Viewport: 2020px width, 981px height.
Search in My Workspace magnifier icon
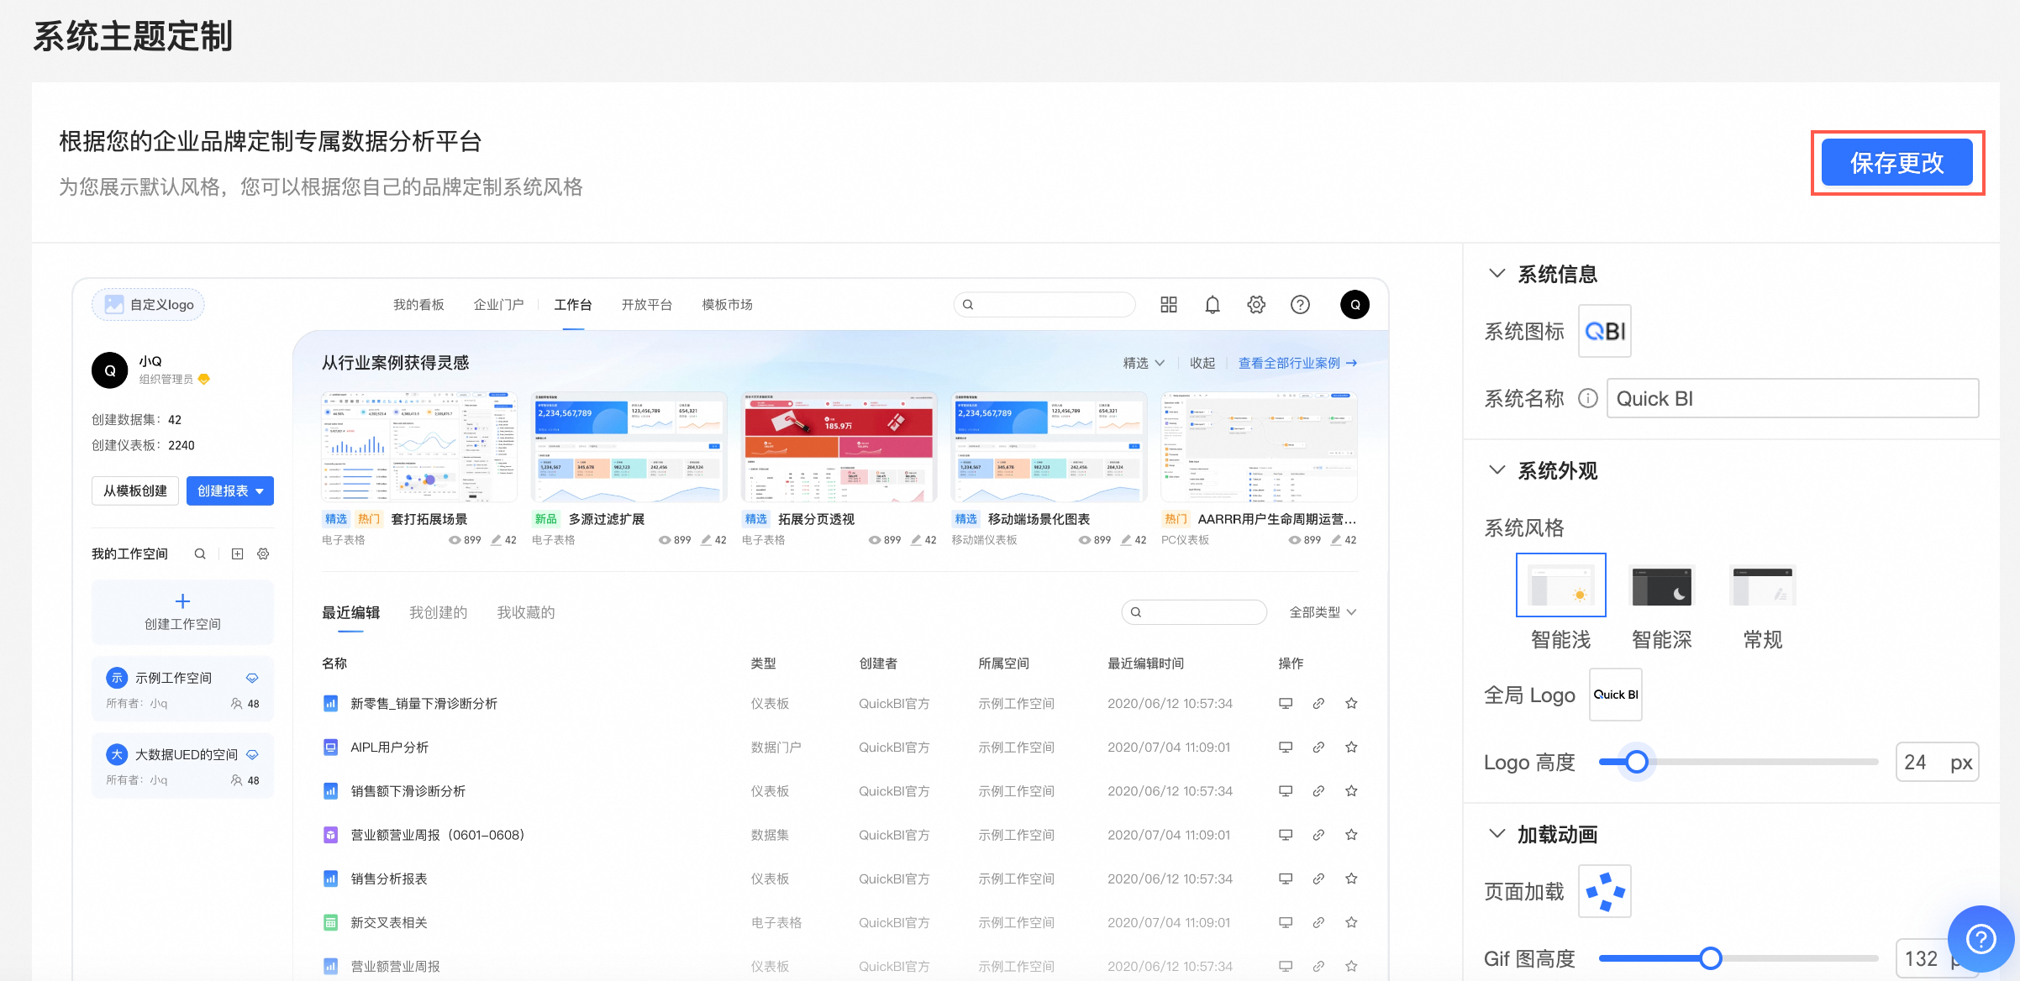200,553
